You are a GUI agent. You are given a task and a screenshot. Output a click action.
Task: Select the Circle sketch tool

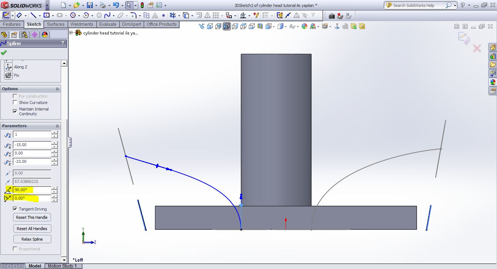[x=73, y=15]
